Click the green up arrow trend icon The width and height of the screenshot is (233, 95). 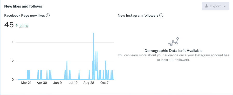coord(17,26)
